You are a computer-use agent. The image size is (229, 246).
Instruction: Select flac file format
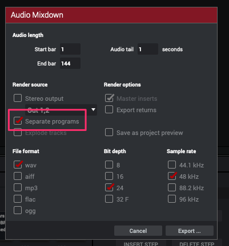(18, 199)
